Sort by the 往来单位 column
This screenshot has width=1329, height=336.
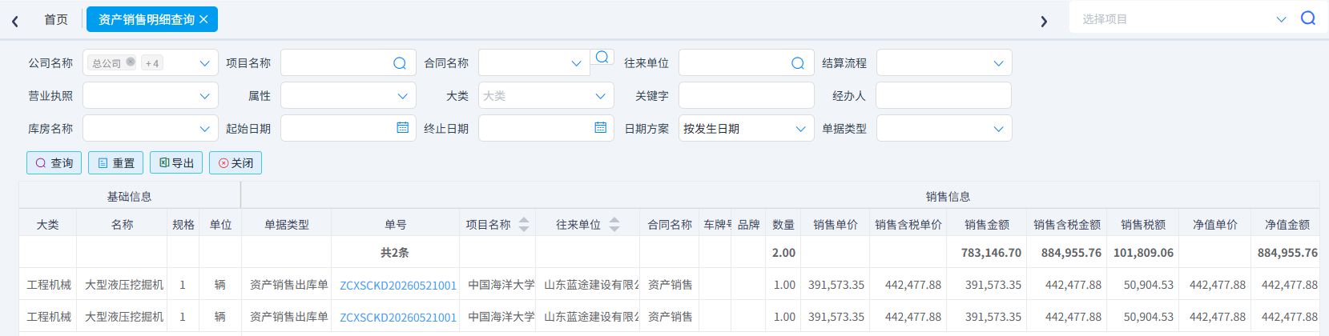point(614,225)
